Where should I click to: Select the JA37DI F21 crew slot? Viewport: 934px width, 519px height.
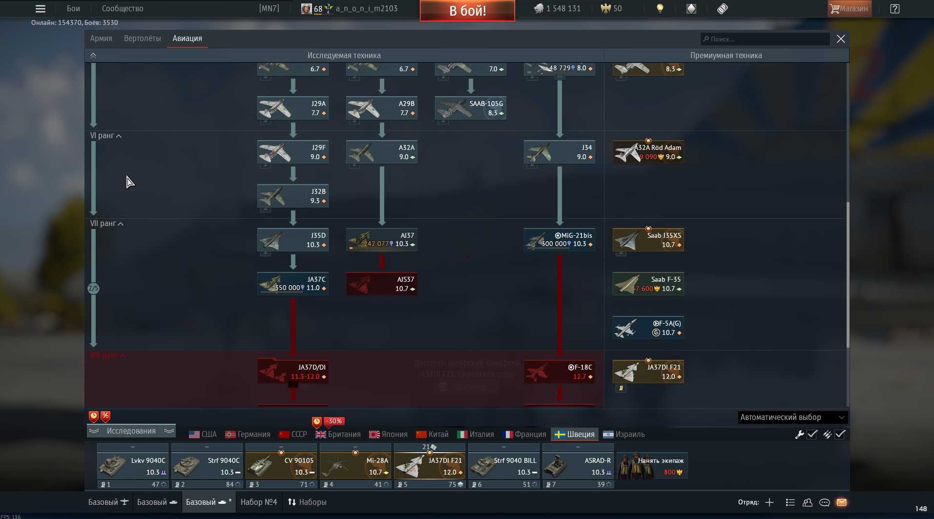pyautogui.click(x=430, y=466)
